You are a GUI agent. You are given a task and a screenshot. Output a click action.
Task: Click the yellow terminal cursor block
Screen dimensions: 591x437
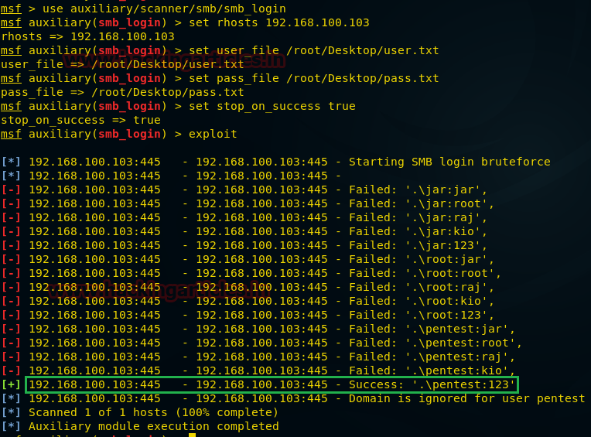click(192, 435)
